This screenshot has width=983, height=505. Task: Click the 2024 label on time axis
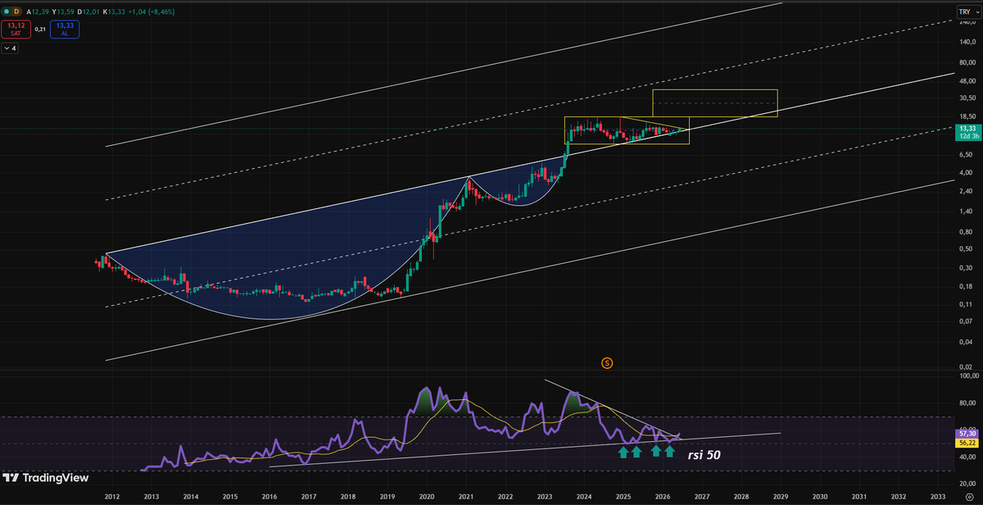pos(584,497)
